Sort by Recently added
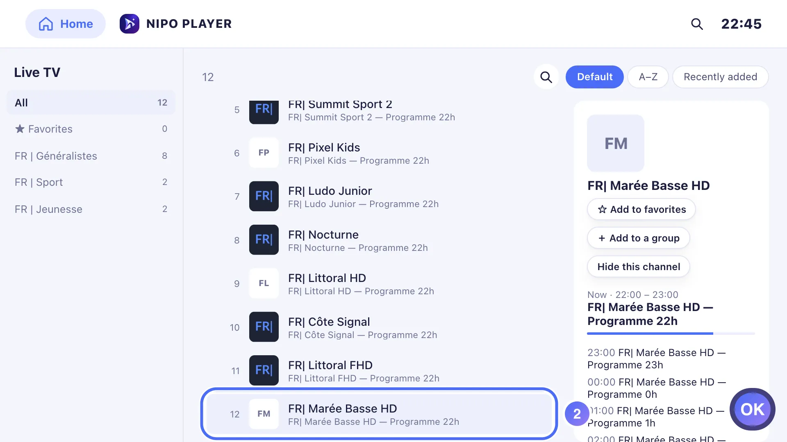This screenshot has height=442, width=787. pyautogui.click(x=720, y=77)
